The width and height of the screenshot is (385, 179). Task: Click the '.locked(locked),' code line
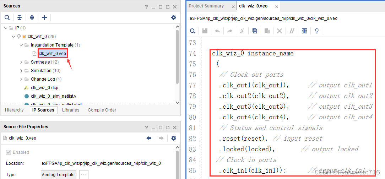247,149
